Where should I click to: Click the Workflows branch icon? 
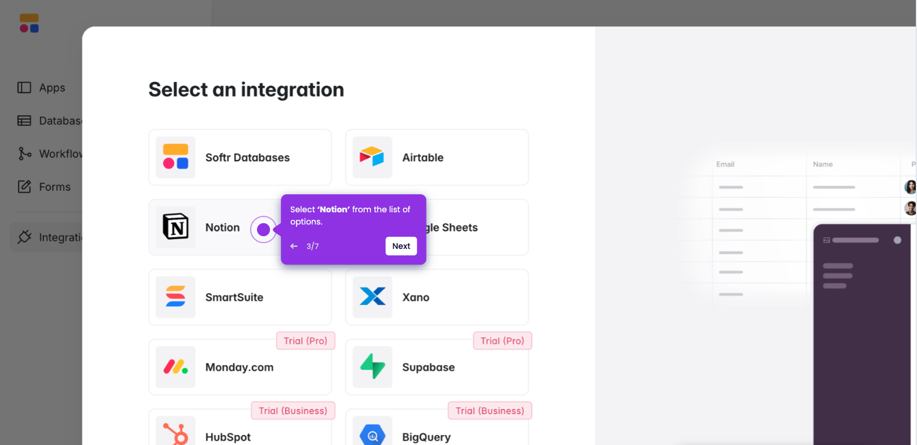(24, 154)
